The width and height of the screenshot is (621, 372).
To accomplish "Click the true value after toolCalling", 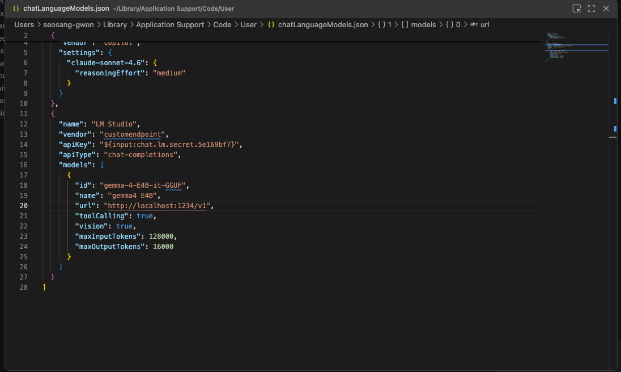I will [x=144, y=216].
